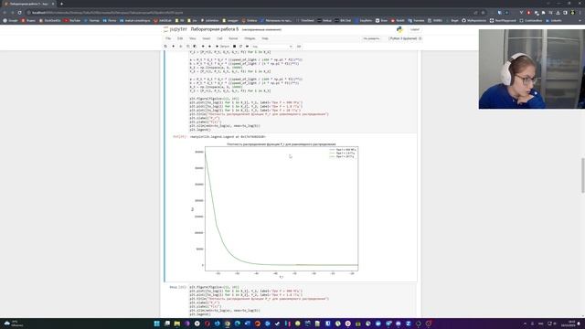Open the YouTube bookmark
Screen dimensions: 585x329
tap(72, 20)
